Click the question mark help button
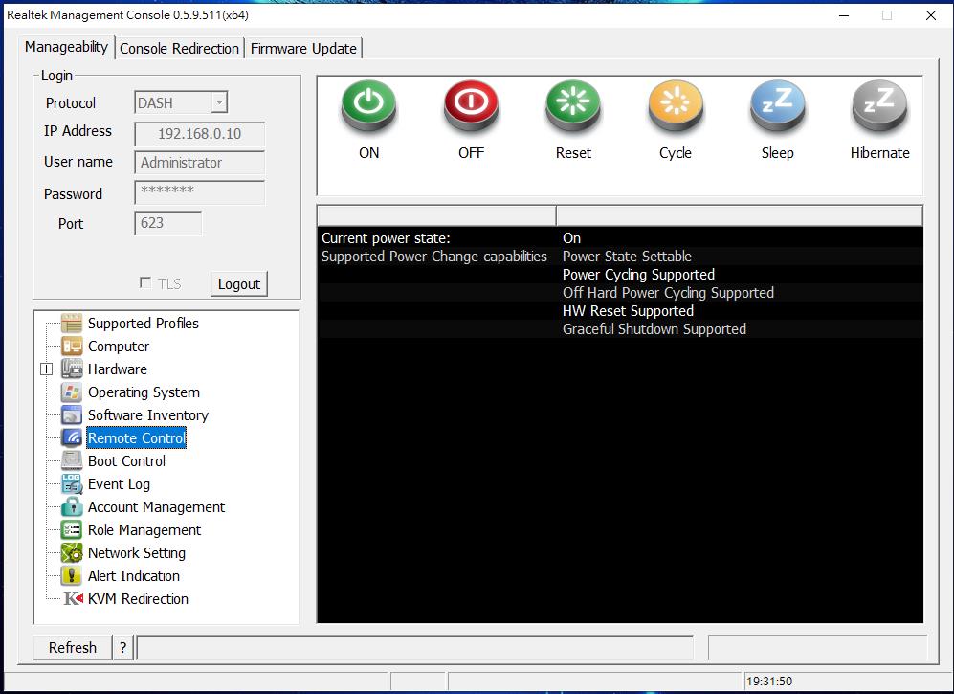The image size is (954, 694). pyautogui.click(x=122, y=648)
